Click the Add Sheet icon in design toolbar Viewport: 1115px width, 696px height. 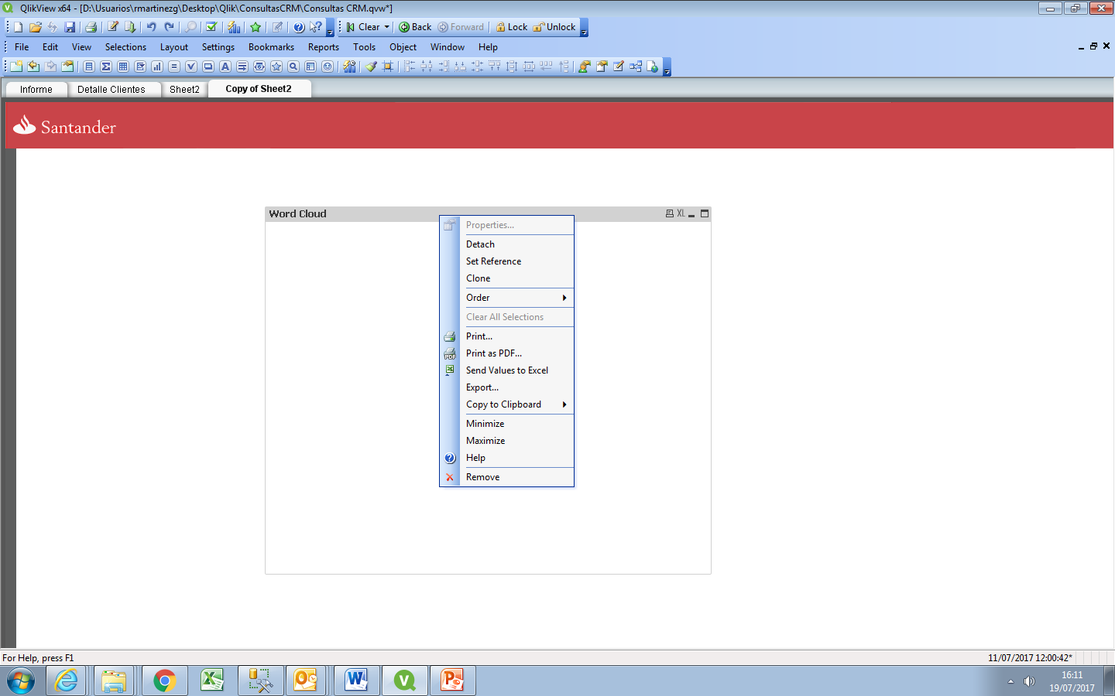16,67
